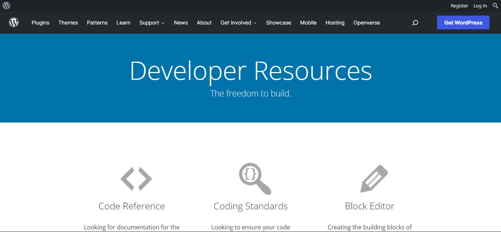Image resolution: width=501 pixels, height=232 pixels.
Task: Open the Plugins menu item
Action: tap(41, 23)
